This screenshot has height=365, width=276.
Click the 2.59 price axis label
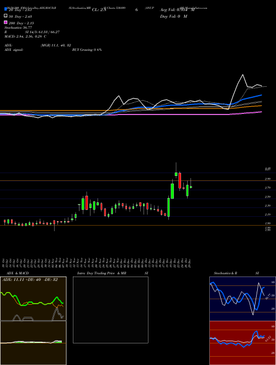click(268, 197)
